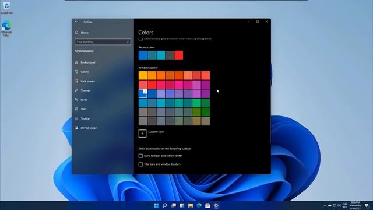This screenshot has height=210, width=373.
Task: Toggle the partially hidden checkbox under Colors heading
Action: click(x=140, y=39)
